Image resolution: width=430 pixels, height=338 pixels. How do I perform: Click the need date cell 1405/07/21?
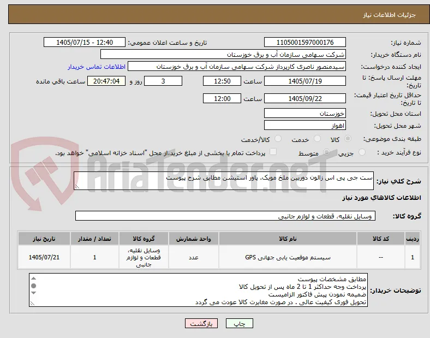pyautogui.click(x=44, y=257)
